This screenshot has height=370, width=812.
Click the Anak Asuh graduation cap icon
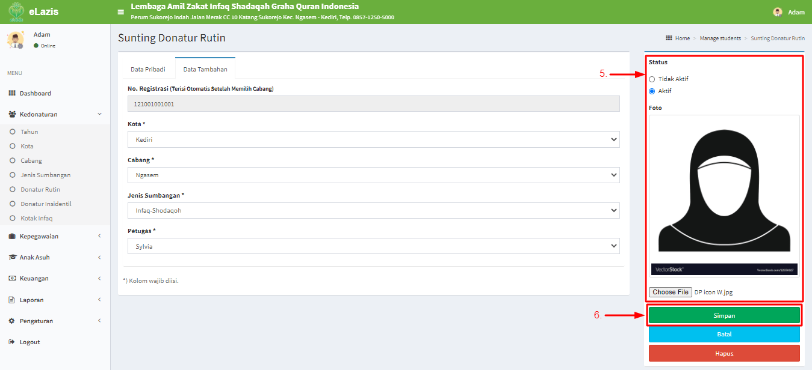[x=12, y=257]
